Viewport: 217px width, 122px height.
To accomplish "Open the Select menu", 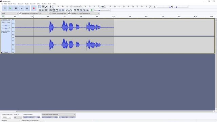I will pyautogui.click(x=10, y=4).
